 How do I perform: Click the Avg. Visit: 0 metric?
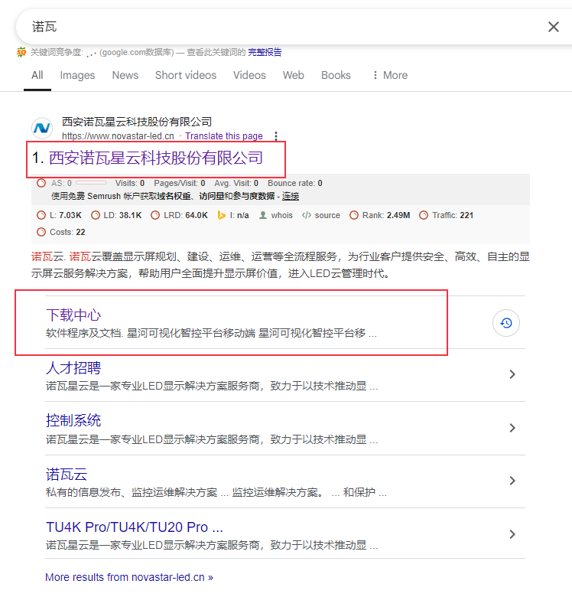click(236, 183)
